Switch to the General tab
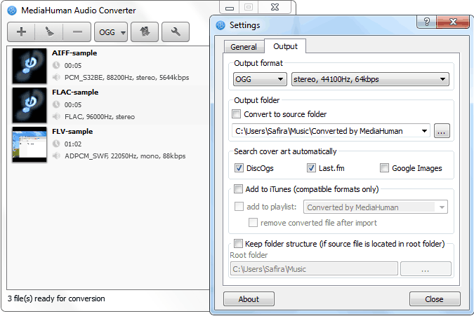The image size is (474, 316). (244, 47)
